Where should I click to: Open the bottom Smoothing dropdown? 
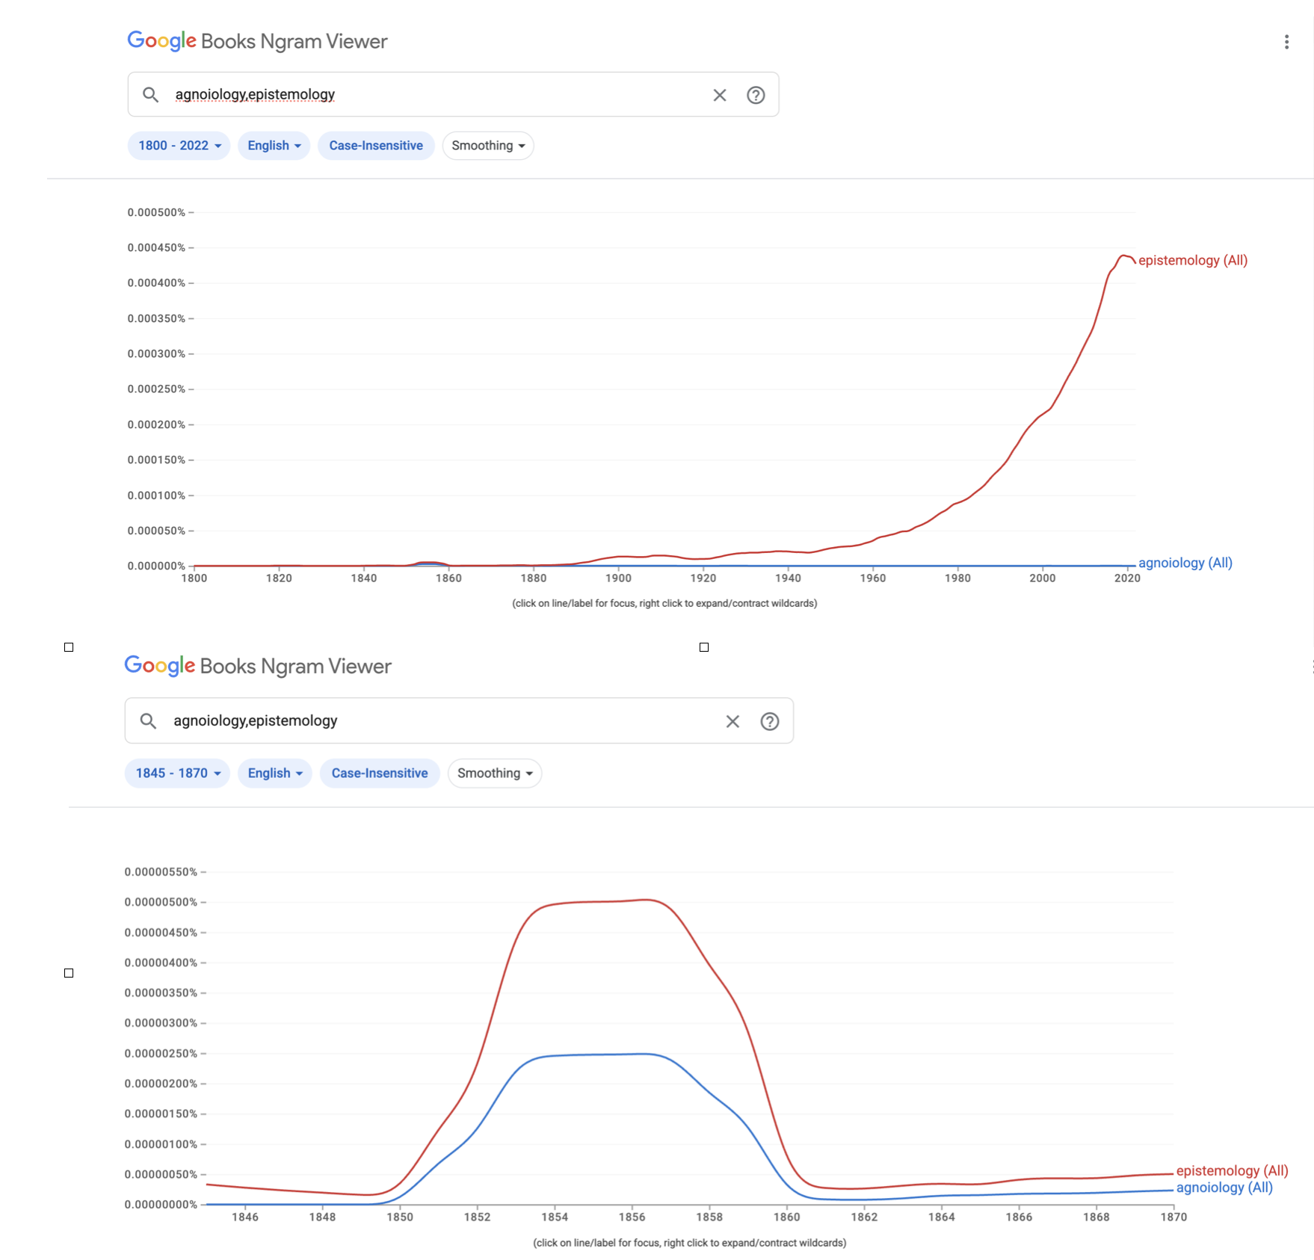click(x=494, y=773)
